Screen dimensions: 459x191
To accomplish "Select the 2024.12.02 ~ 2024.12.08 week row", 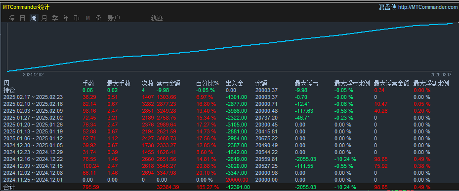I will pos(229,173).
